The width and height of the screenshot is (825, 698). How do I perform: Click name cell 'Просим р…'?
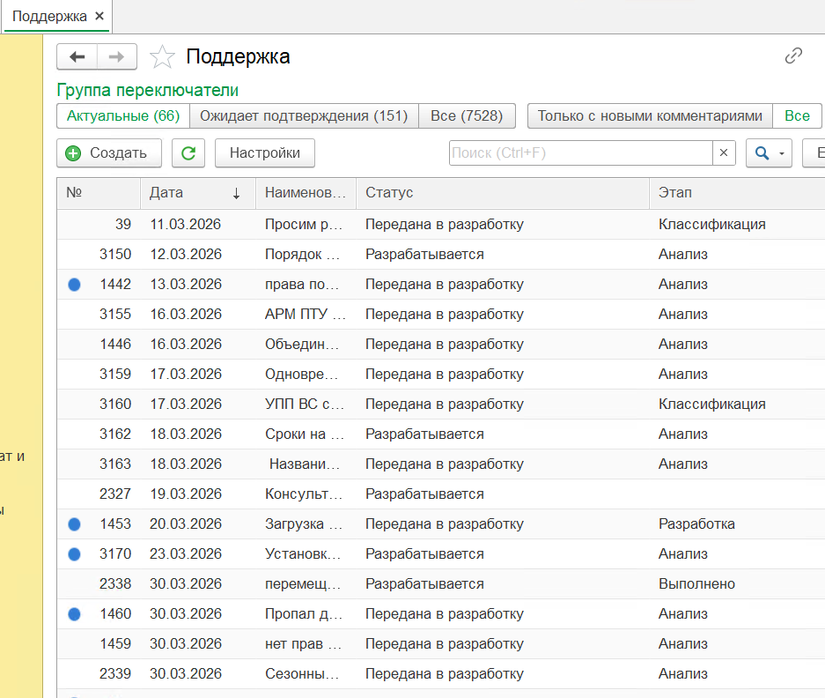click(304, 225)
